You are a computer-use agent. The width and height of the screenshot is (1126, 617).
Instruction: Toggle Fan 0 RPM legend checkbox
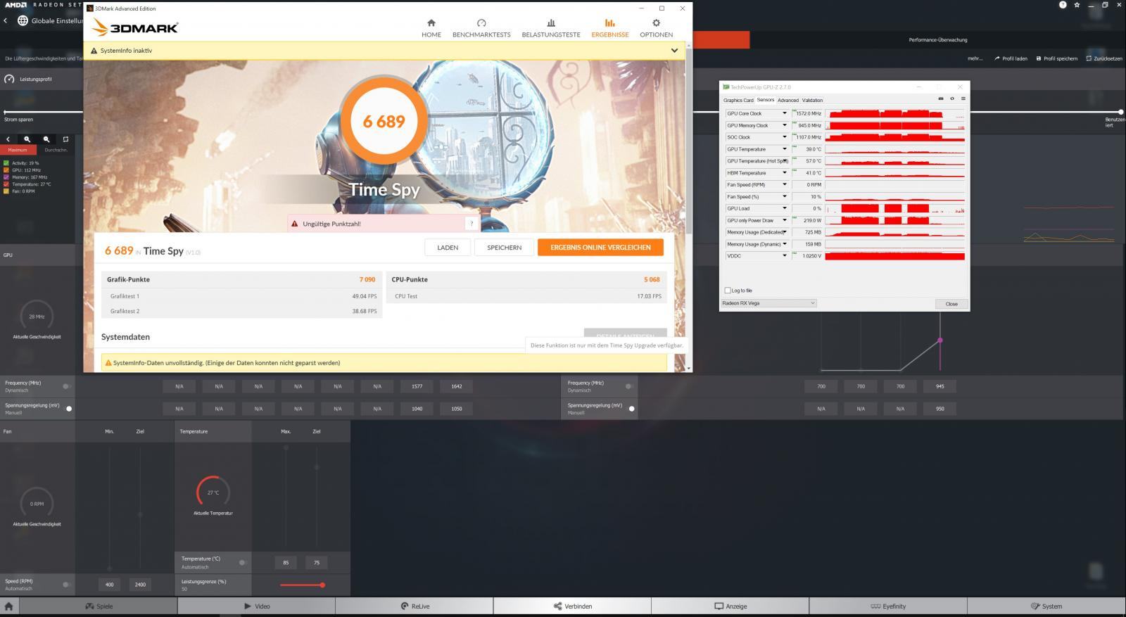pos(6,191)
